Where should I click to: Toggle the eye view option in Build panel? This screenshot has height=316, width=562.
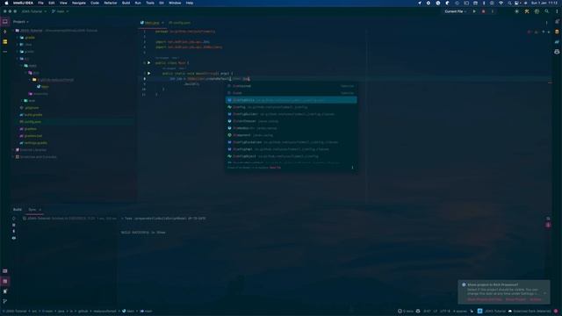[14, 238]
